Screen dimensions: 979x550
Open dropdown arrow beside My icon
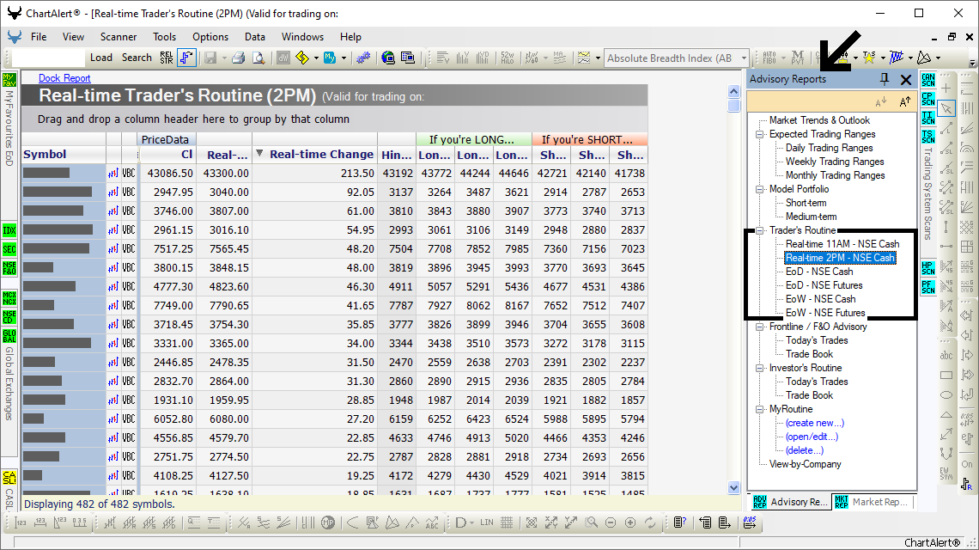tap(344, 58)
